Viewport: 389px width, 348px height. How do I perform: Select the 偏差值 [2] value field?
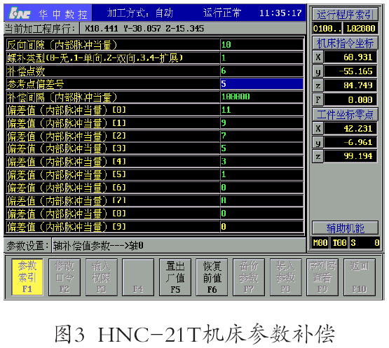(x=261, y=136)
